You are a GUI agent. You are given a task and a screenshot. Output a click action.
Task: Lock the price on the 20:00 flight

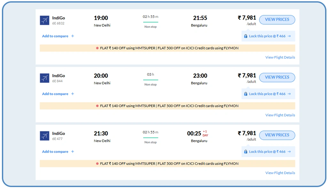click(268, 94)
